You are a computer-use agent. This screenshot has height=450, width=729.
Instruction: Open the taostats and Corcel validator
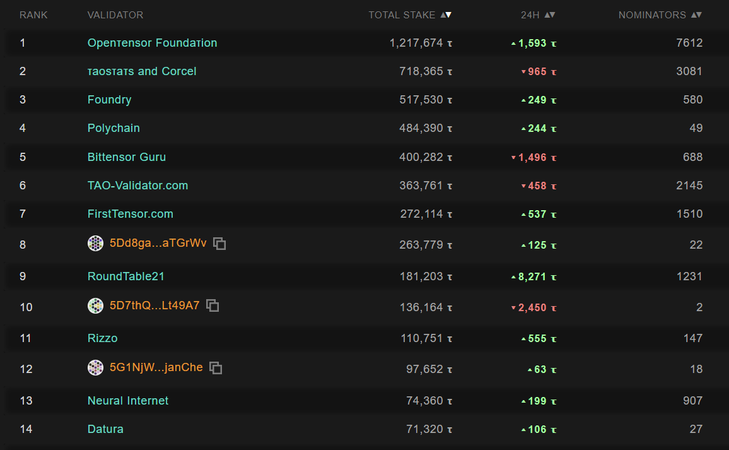point(142,71)
